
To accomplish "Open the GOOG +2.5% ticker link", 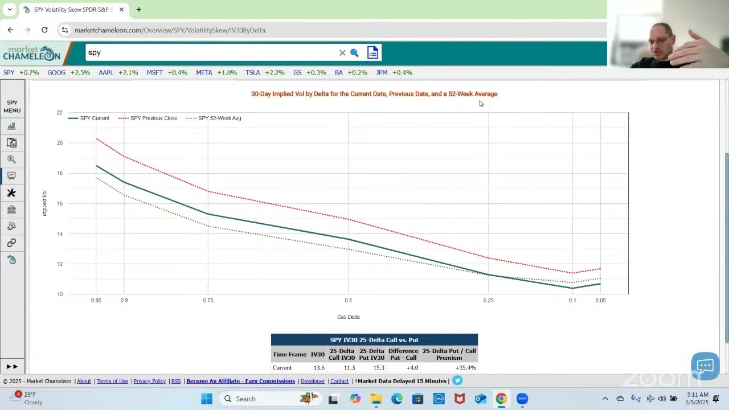I will tap(69, 72).
